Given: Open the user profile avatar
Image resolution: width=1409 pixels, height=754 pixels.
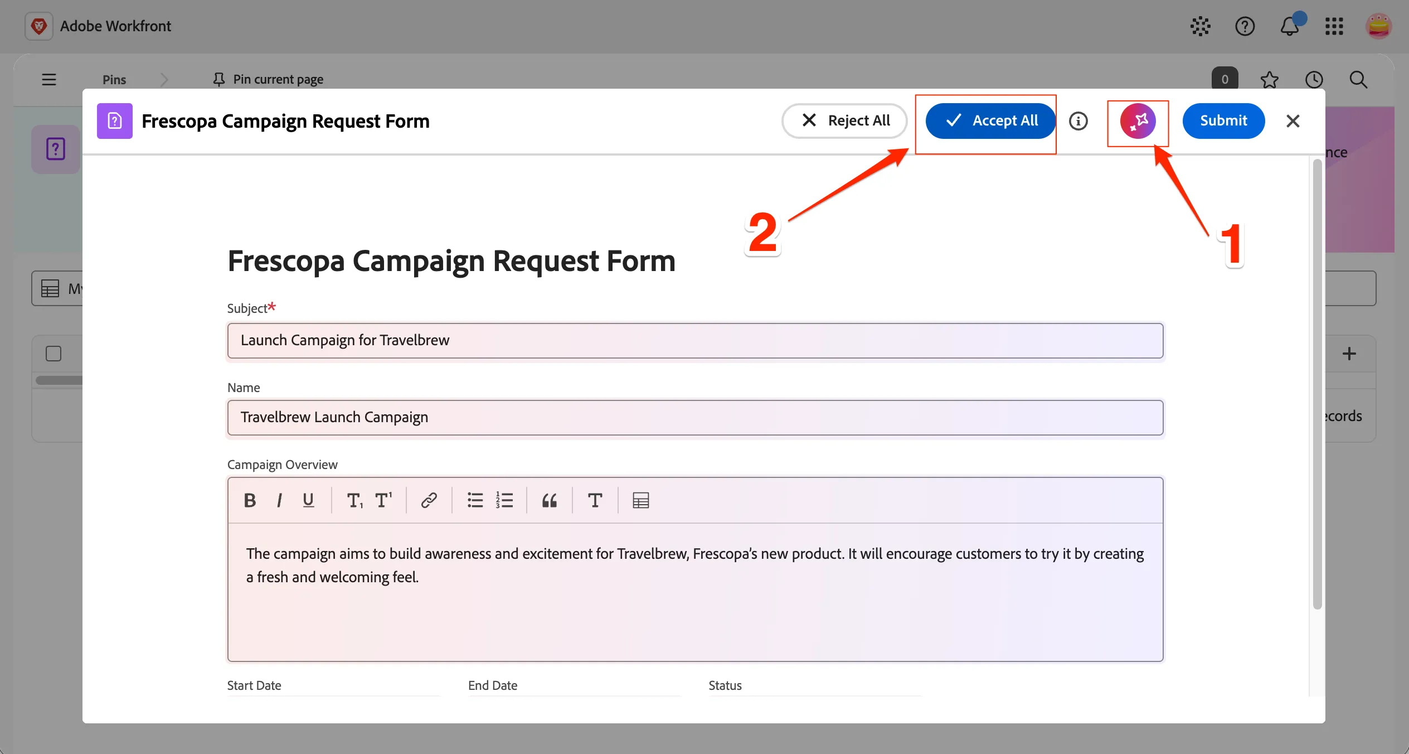Looking at the screenshot, I should coord(1379,26).
